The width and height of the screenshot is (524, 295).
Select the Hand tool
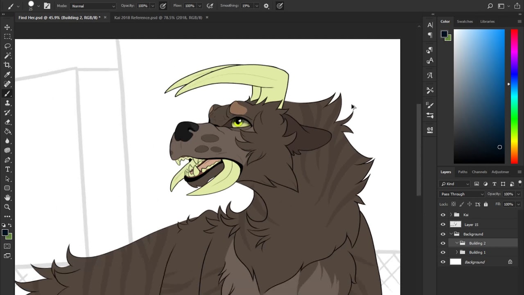[x=7, y=197]
